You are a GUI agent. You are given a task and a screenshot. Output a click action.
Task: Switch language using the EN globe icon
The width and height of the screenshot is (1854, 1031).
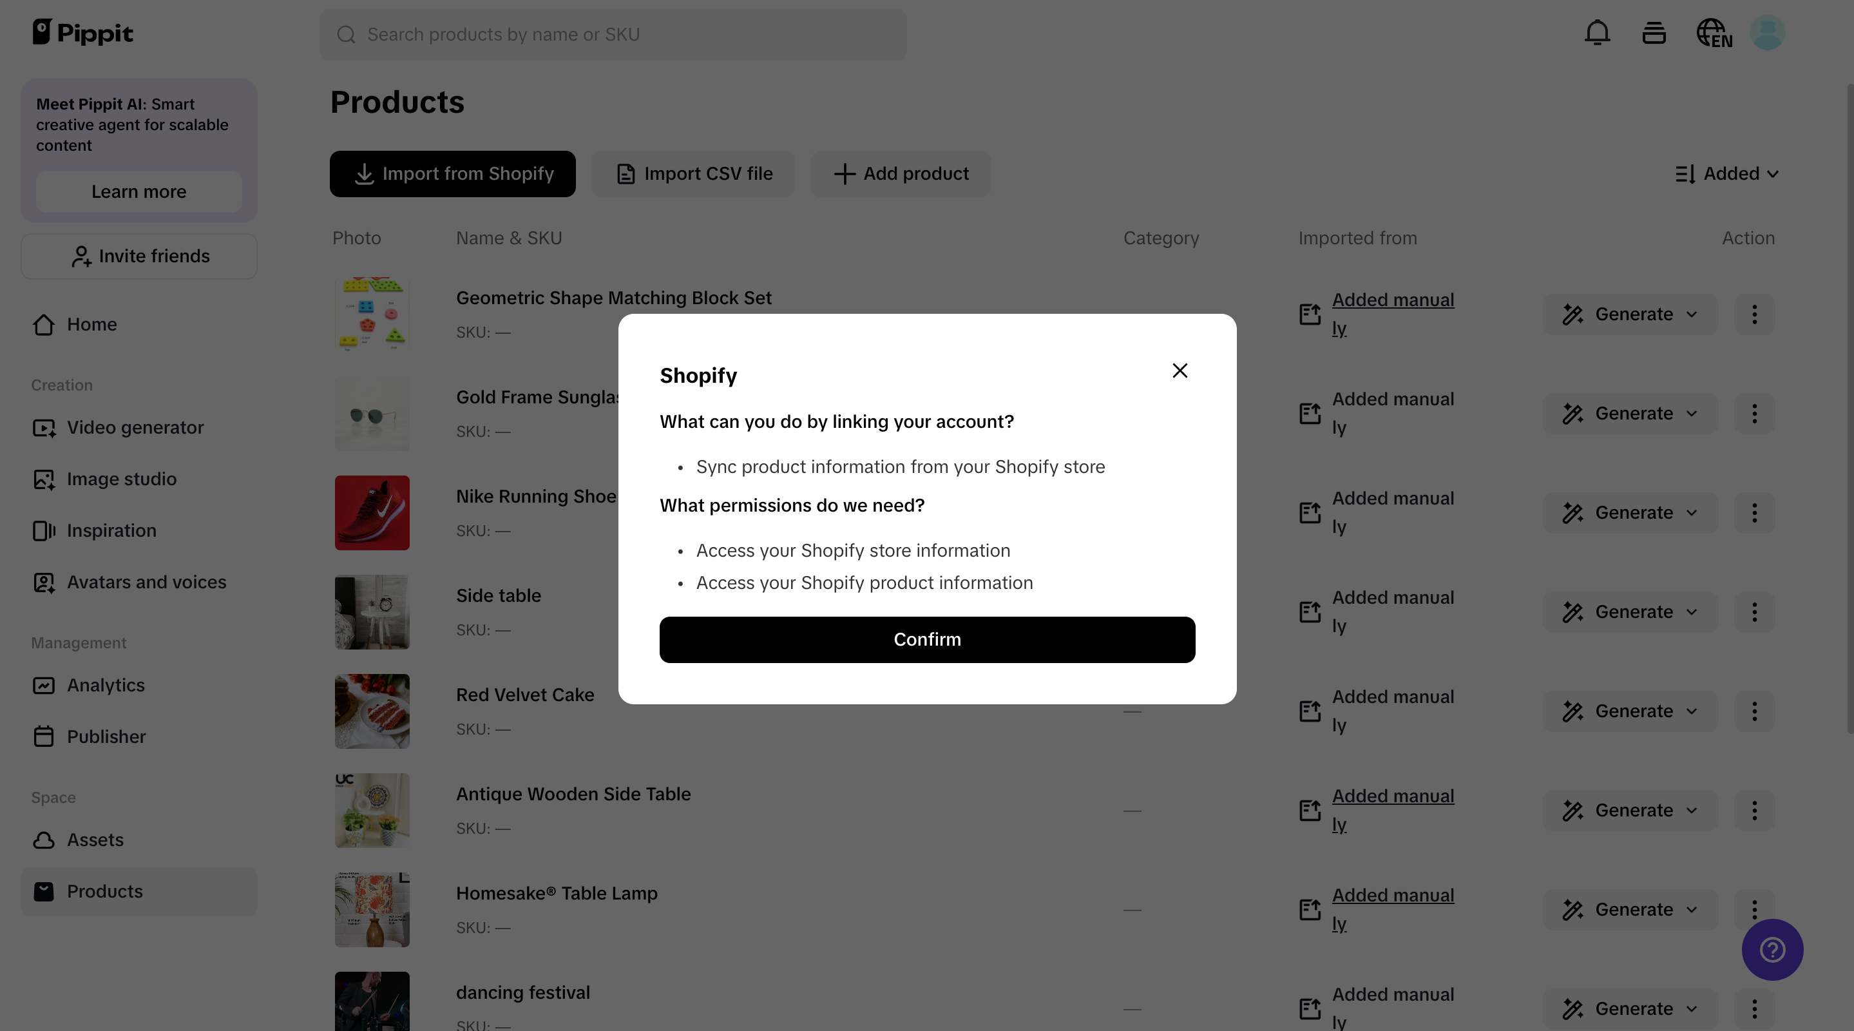click(x=1714, y=32)
